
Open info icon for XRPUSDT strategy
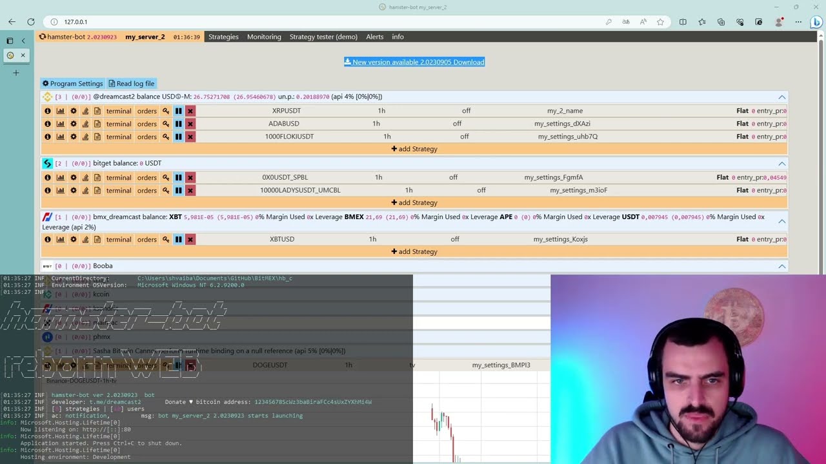[48, 111]
